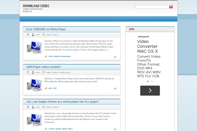Click calendar icon in Google Chrome post
Viewport: 197px width, 131px height.
click(x=28, y=107)
